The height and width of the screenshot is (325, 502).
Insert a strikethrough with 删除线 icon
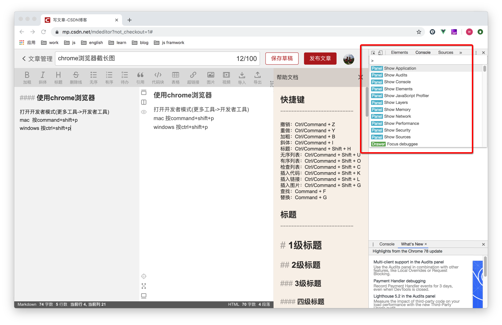click(x=76, y=77)
